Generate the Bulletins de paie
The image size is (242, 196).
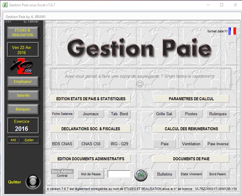click(x=164, y=174)
